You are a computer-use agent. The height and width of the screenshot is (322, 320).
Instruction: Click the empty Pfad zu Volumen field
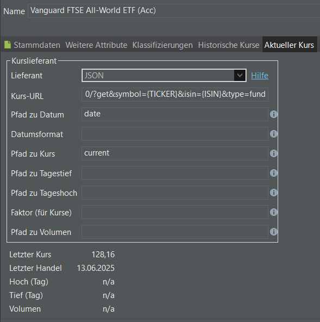click(175, 232)
